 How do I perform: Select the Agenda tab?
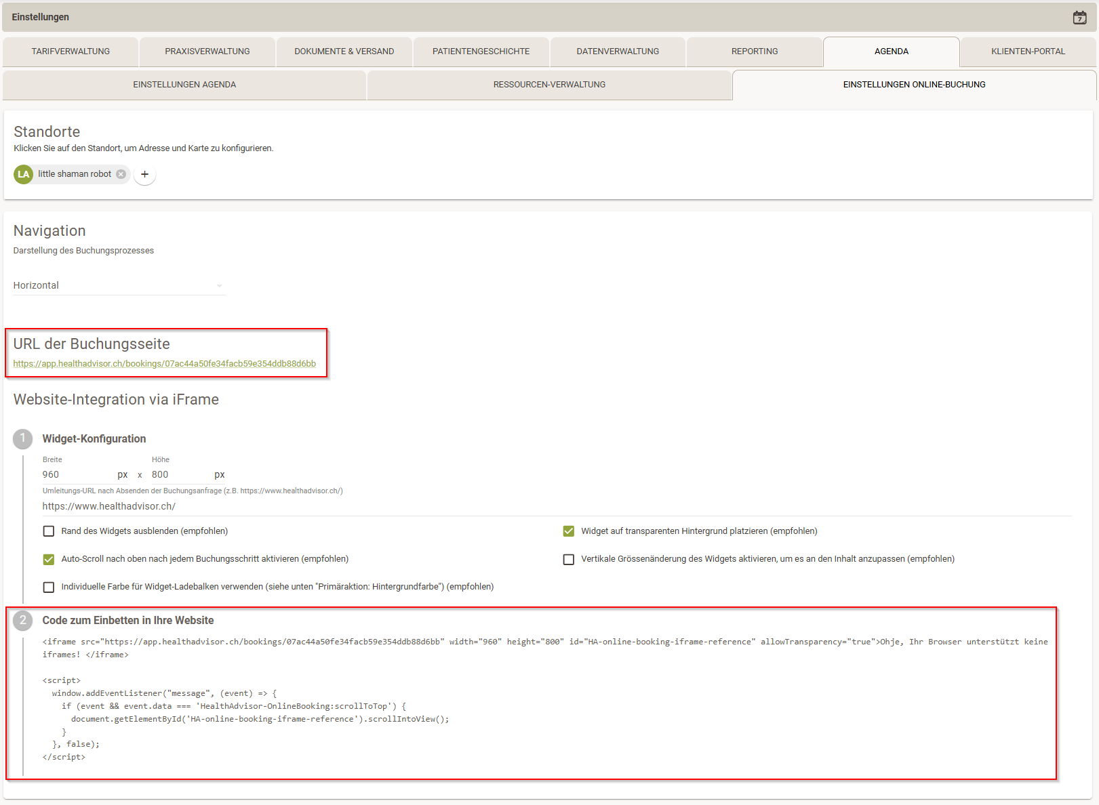pos(892,51)
